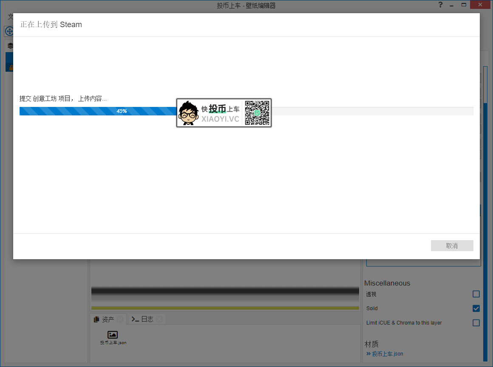The image size is (493, 367).
Task: Click the move tool icon in toolbar
Action: [9, 31]
